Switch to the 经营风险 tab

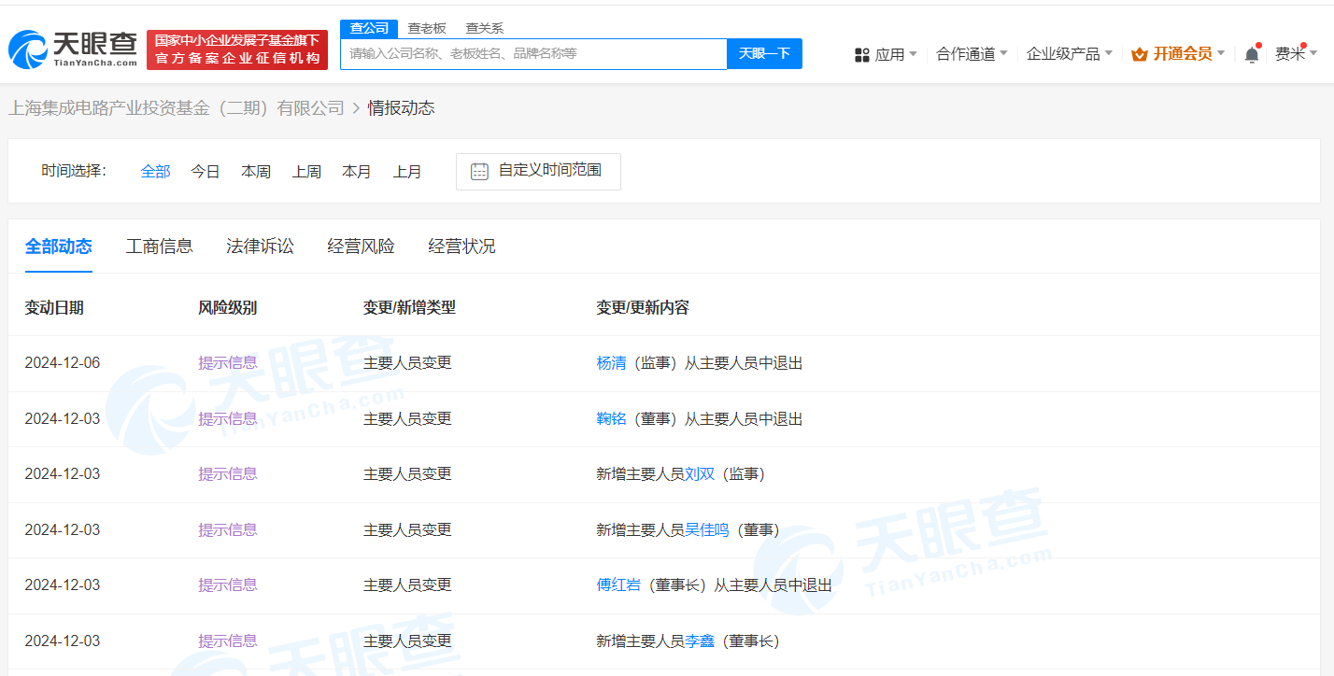point(362,246)
